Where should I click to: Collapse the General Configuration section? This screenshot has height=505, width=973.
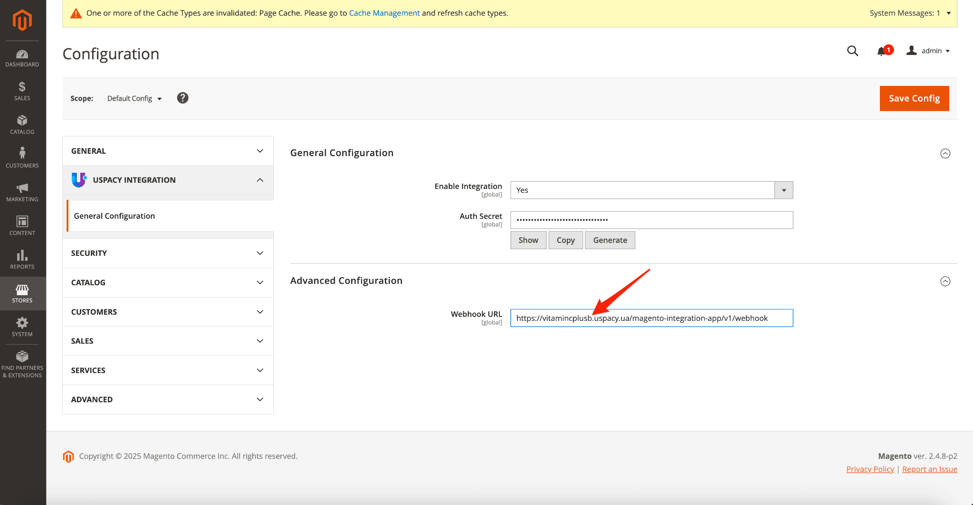pyautogui.click(x=945, y=153)
